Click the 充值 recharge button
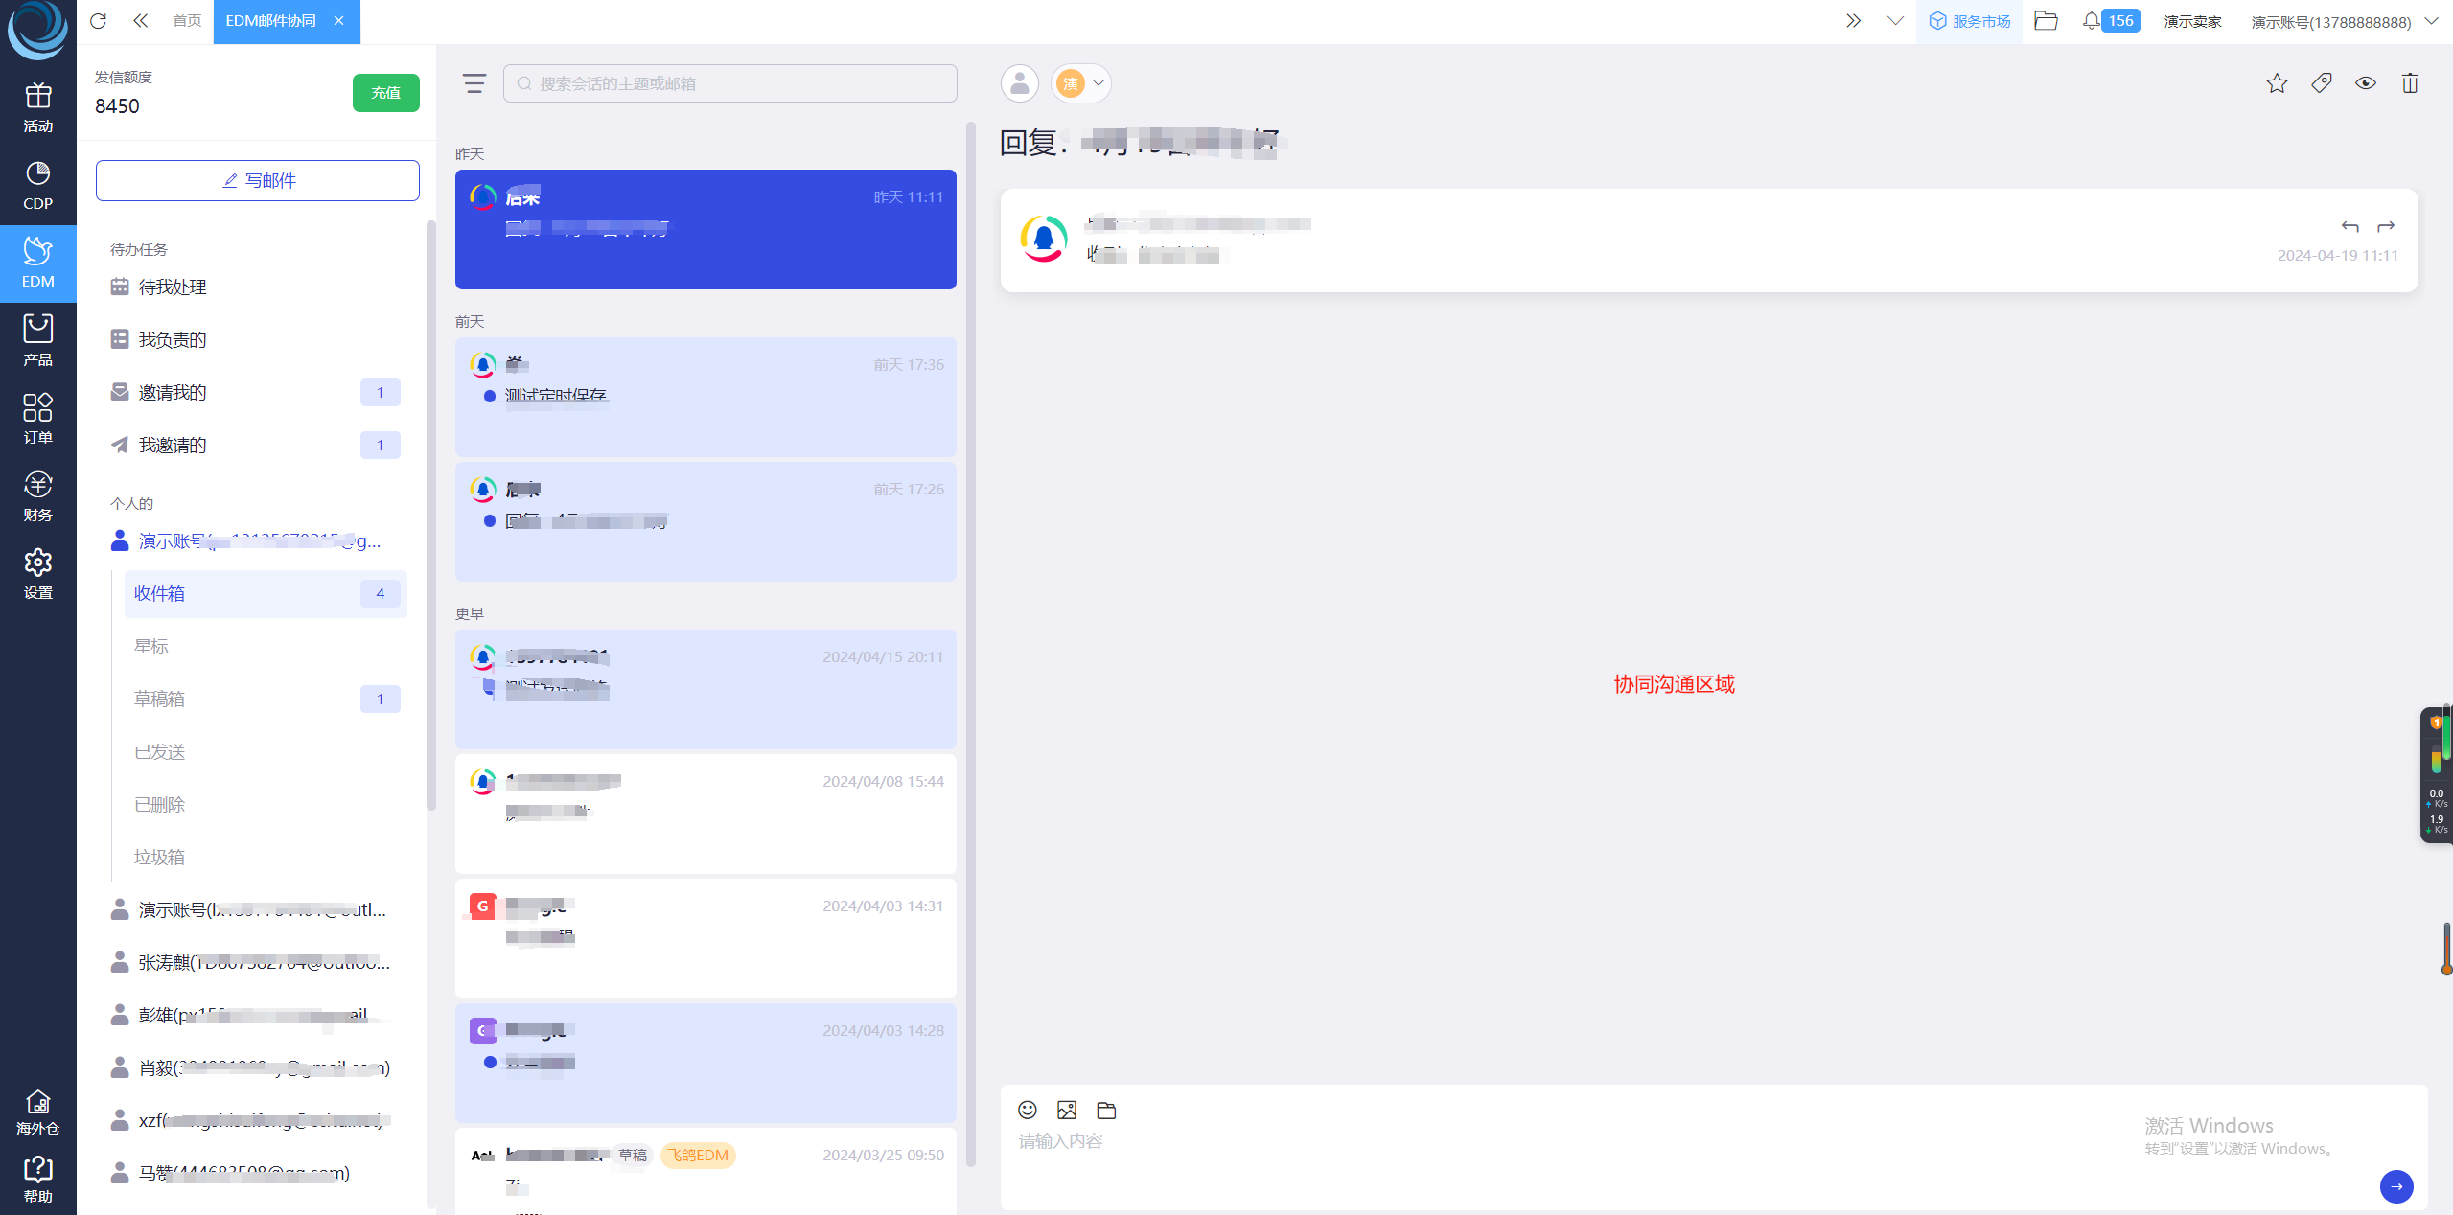The image size is (2453, 1215). click(386, 93)
